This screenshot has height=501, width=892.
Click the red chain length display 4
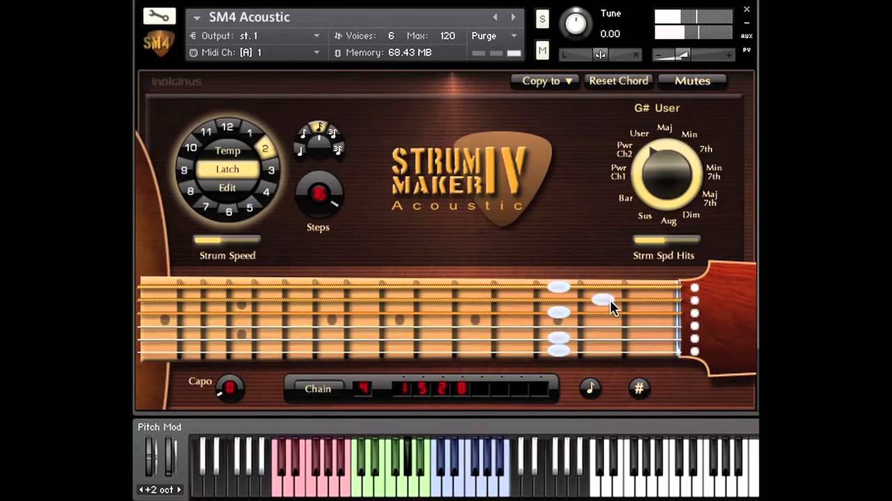pyautogui.click(x=363, y=388)
